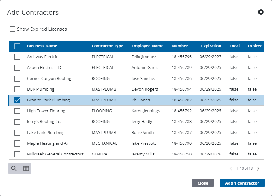Sort table by Expiration column
Image resolution: width=272 pixels, height=196 pixels.
pyautogui.click(x=211, y=46)
